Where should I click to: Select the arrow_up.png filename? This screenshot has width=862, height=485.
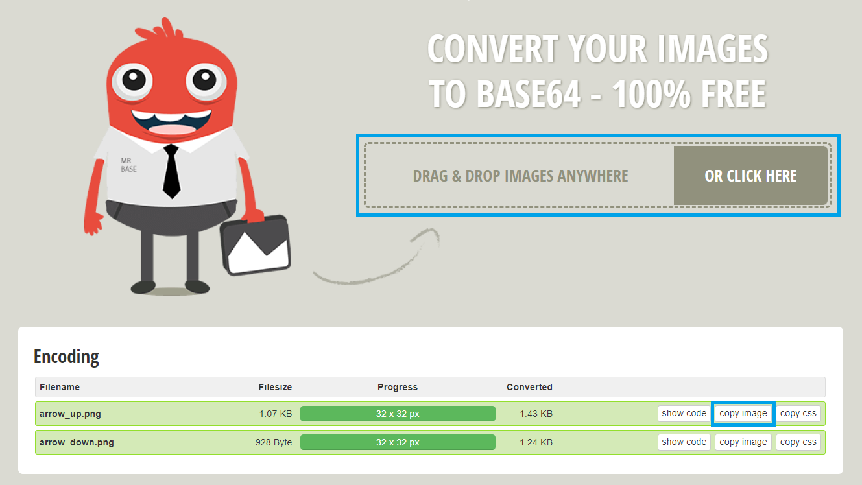[70, 414]
